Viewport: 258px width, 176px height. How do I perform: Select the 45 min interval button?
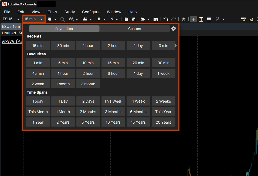pyautogui.click(x=38, y=73)
